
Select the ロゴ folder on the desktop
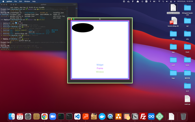(x=187, y=87)
